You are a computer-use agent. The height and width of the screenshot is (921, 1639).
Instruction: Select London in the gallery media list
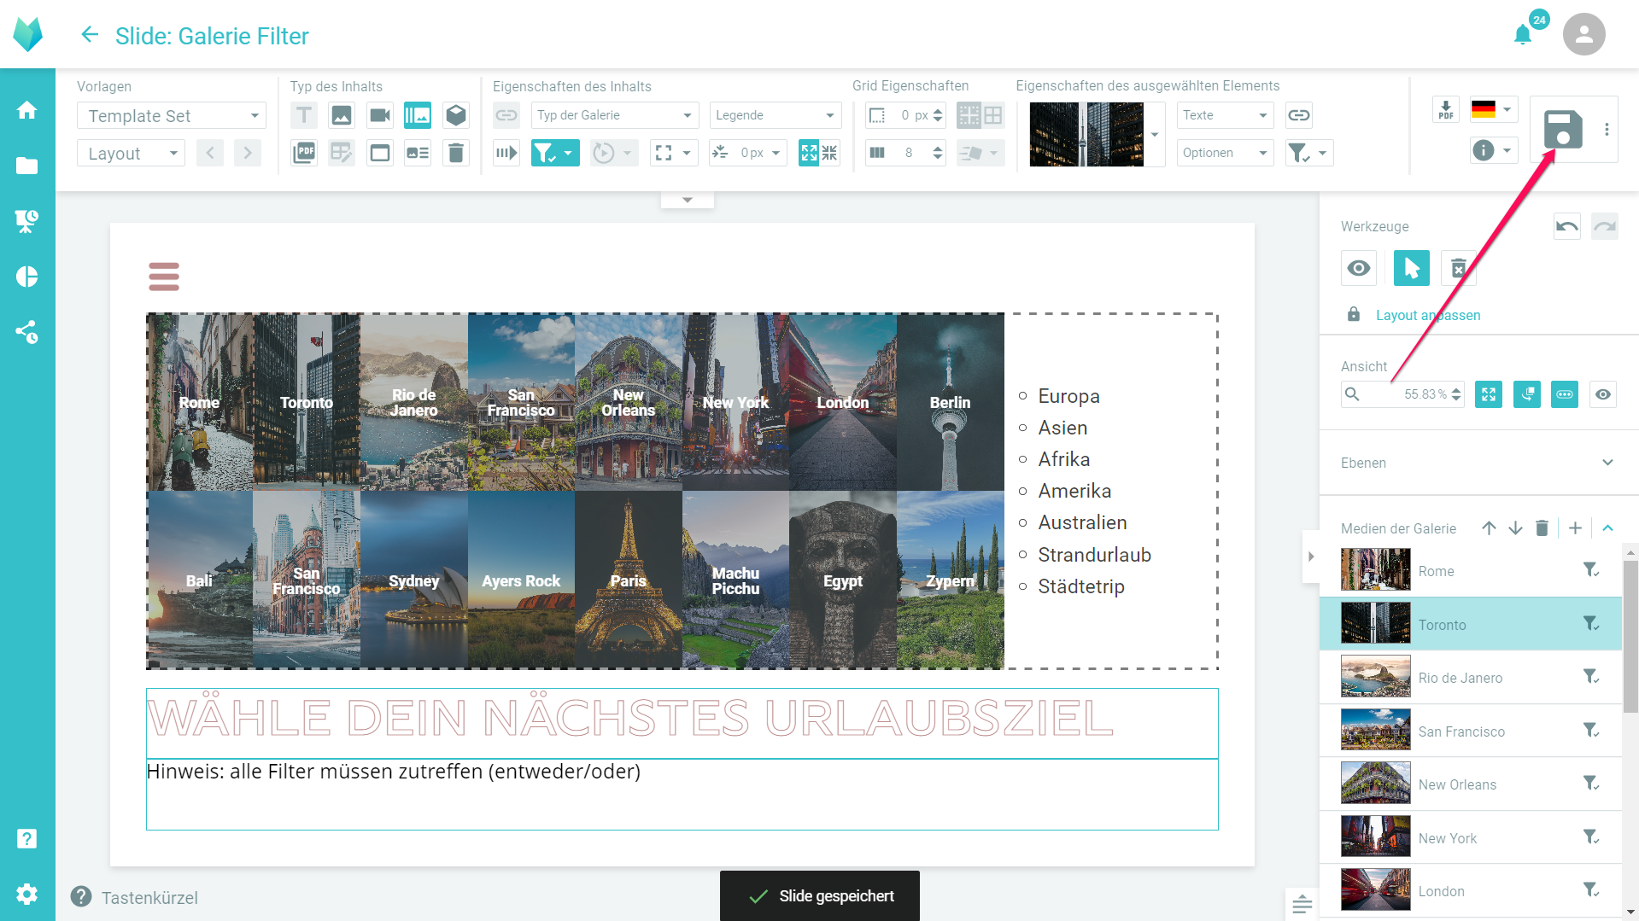pos(1471,890)
